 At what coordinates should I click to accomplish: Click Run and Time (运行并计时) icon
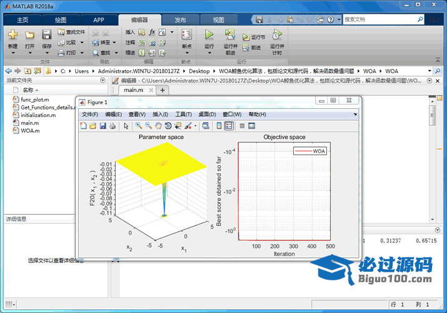277,34
